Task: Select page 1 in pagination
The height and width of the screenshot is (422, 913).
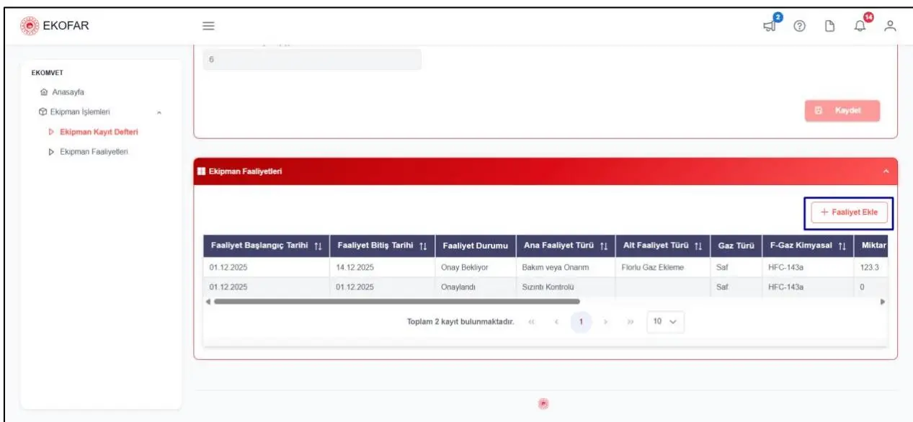Action: (x=581, y=322)
